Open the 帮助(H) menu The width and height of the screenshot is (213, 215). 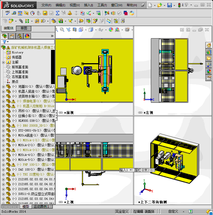tap(132, 5)
